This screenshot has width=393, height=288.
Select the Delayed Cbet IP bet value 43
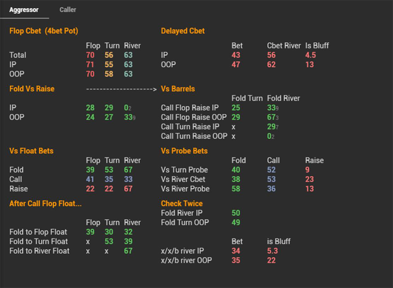tap(236, 55)
